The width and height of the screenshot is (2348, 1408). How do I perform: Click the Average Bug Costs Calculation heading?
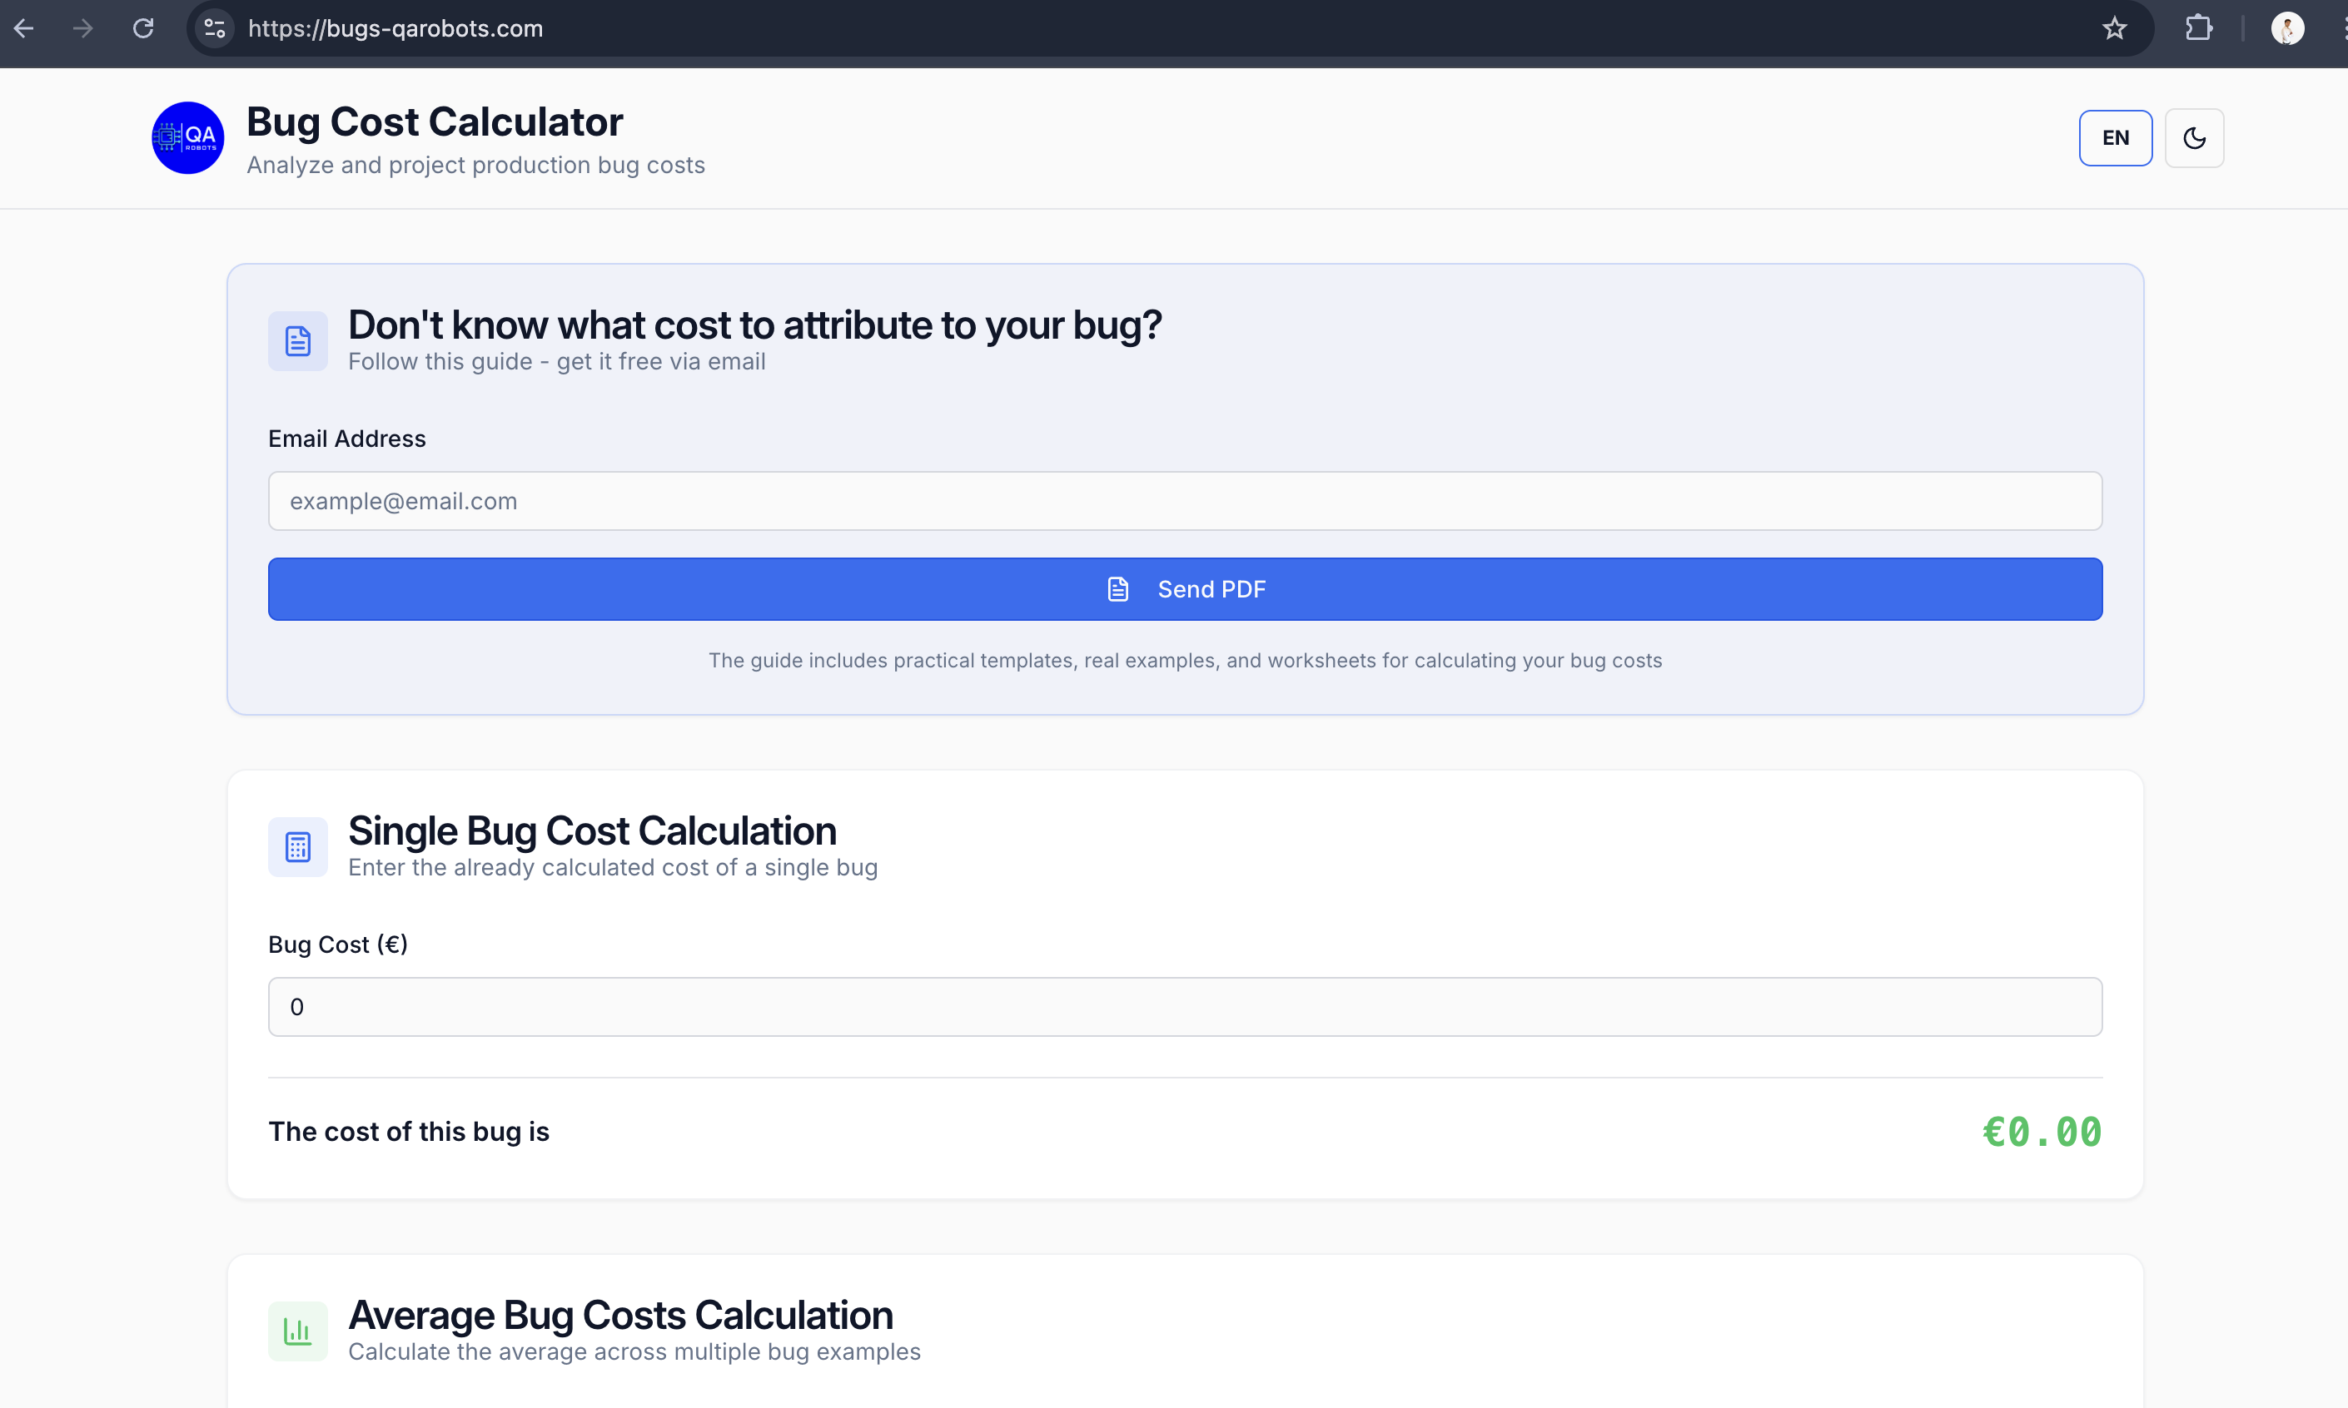coord(620,1315)
